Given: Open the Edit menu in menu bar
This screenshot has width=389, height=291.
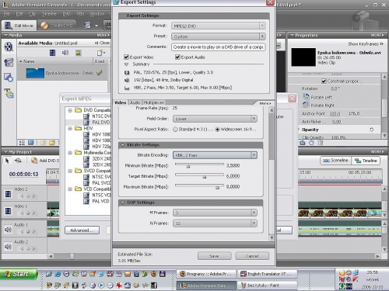Looking at the screenshot, I should (19, 14).
